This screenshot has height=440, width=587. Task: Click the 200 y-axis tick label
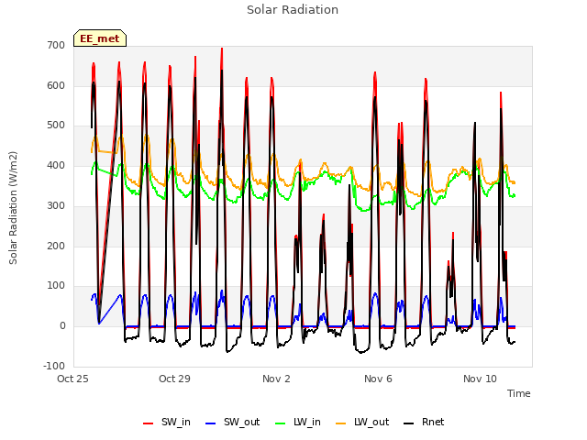56,247
